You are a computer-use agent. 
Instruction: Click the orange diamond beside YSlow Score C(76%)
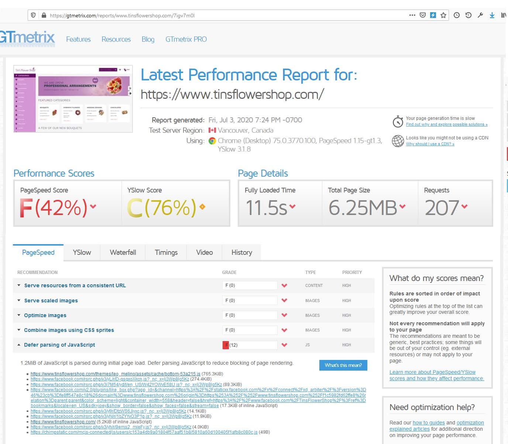[x=202, y=207]
